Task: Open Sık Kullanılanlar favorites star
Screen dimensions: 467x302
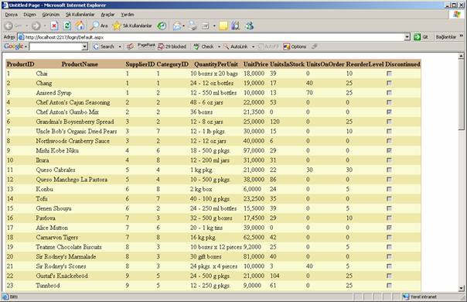Action: click(117, 26)
